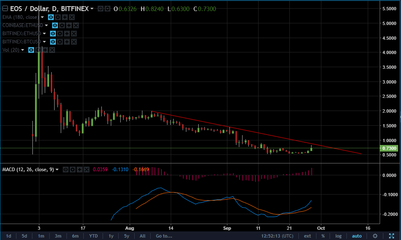The width and height of the screenshot is (401, 240).
Task: Select the 5d time range
Action: point(24,236)
